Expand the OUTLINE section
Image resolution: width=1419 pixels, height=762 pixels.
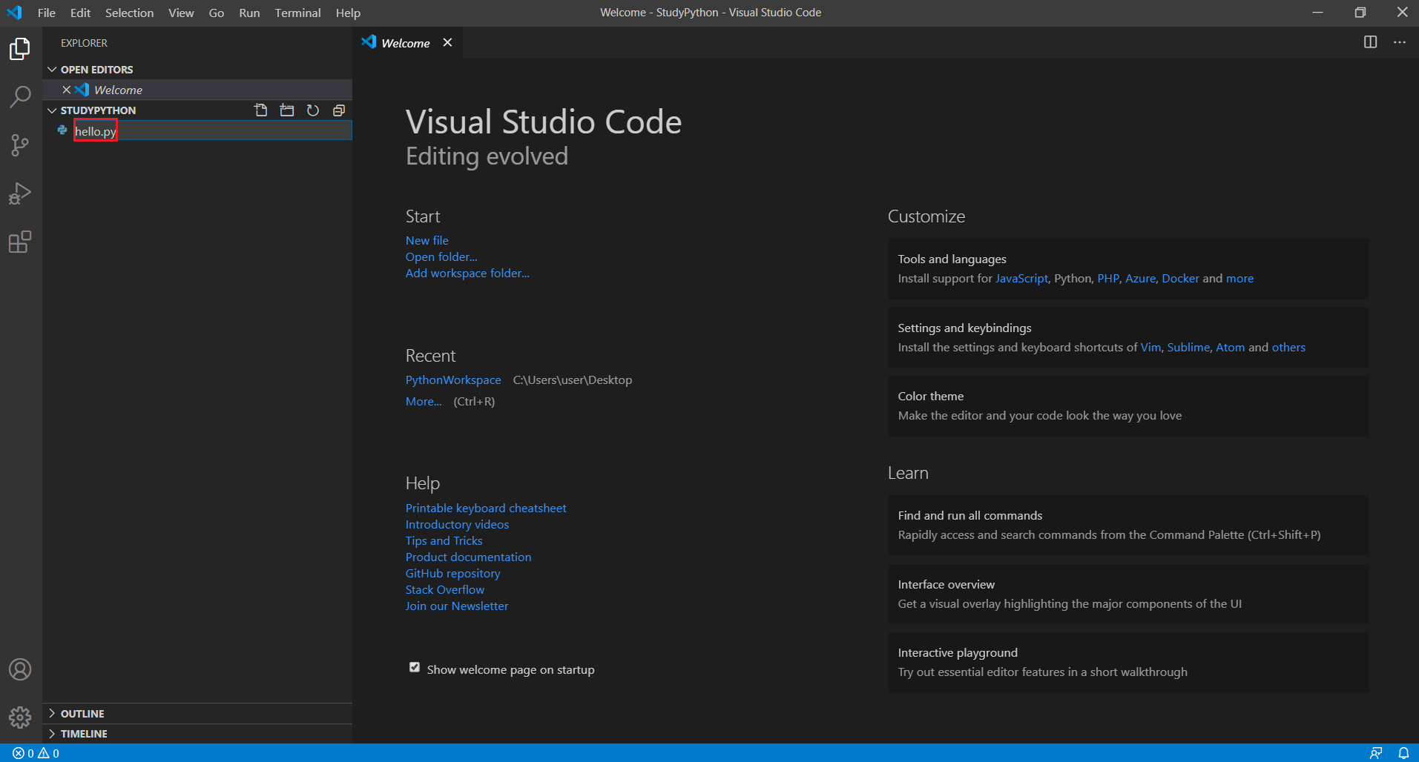pyautogui.click(x=52, y=713)
